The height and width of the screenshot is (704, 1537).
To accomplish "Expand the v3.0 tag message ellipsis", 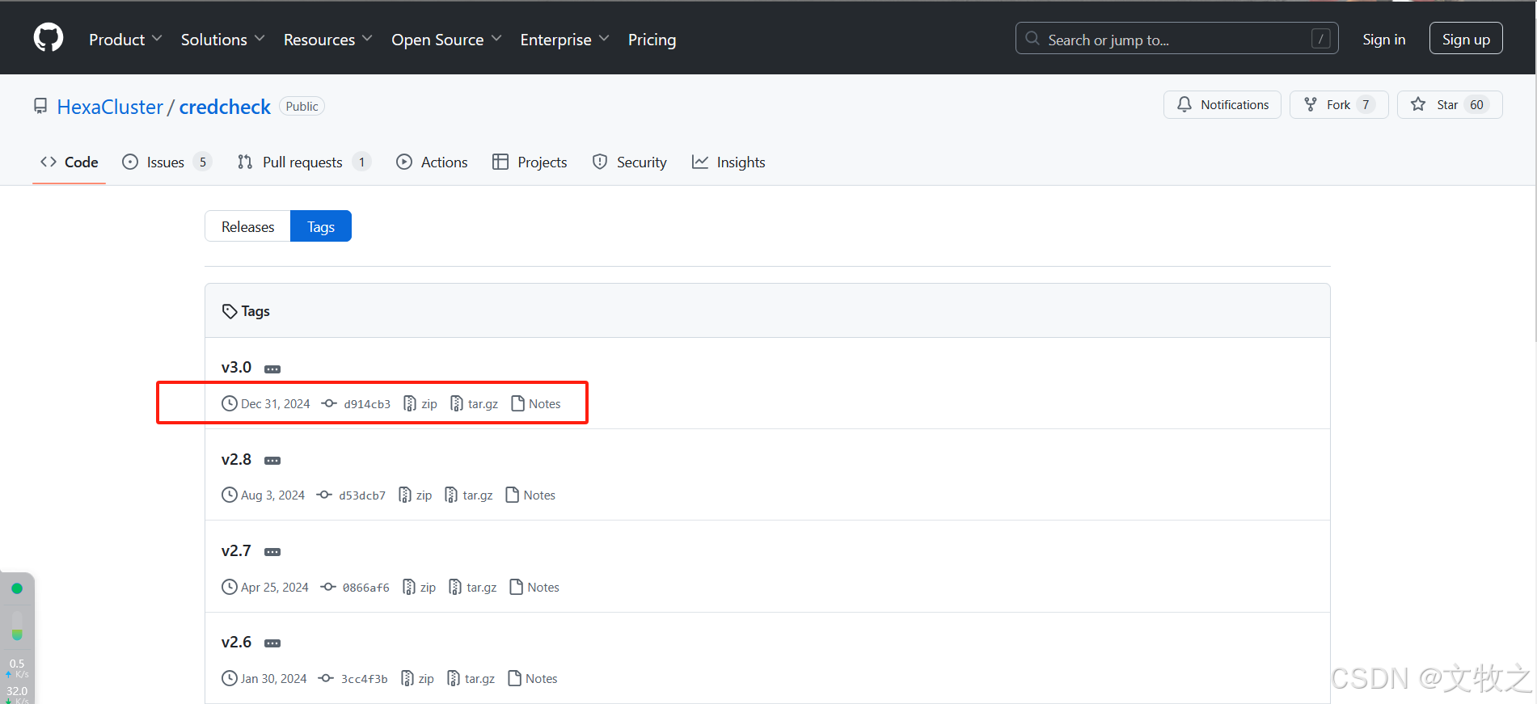I will pyautogui.click(x=272, y=369).
